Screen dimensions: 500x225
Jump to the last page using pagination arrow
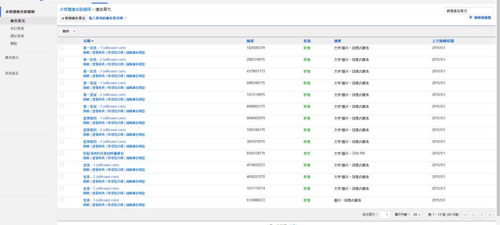tap(490, 214)
